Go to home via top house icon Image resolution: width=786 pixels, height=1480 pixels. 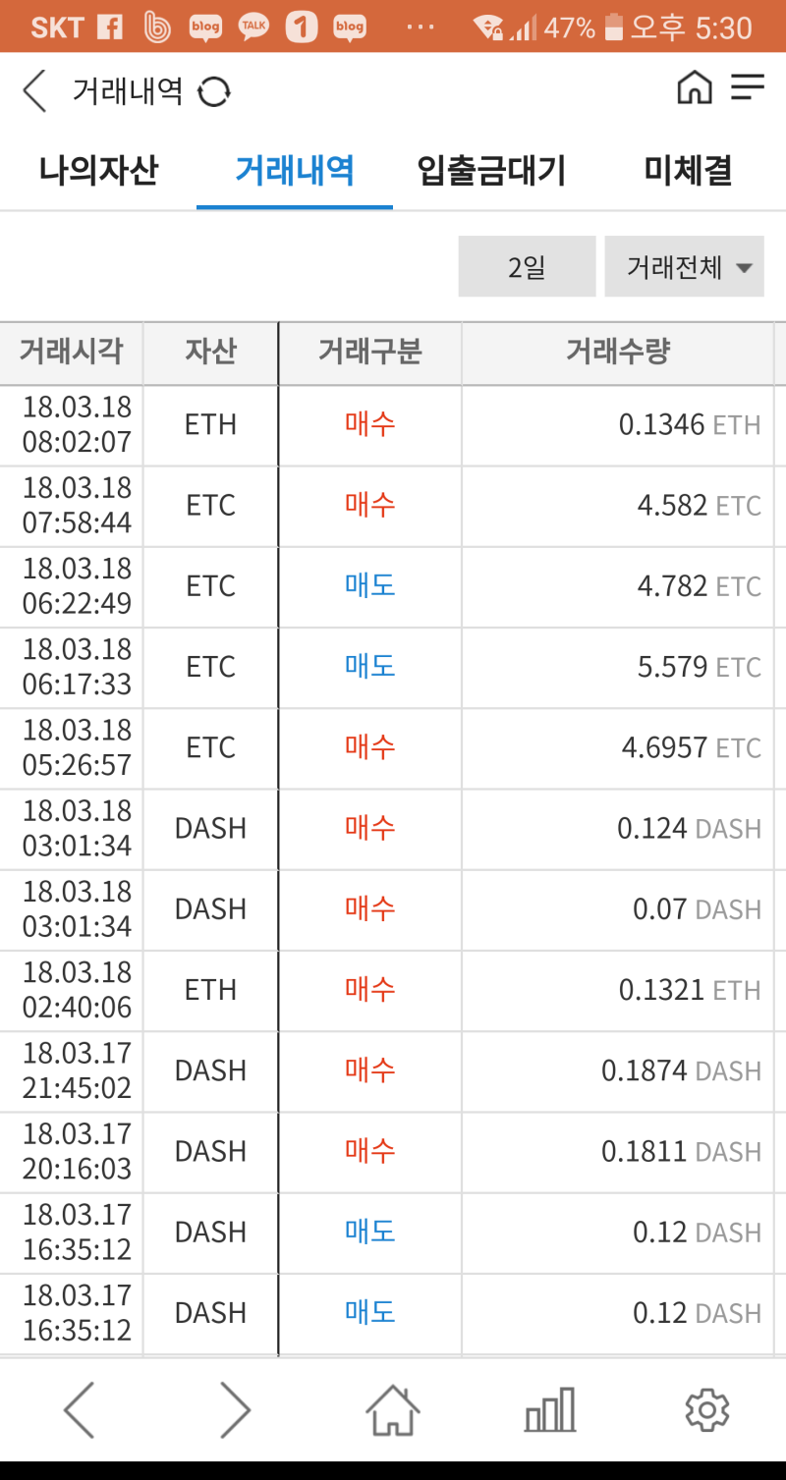point(695,88)
